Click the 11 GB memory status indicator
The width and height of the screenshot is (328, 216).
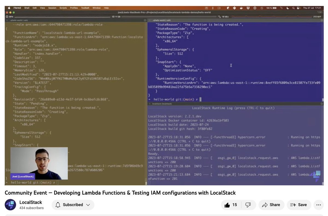pos(116,17)
